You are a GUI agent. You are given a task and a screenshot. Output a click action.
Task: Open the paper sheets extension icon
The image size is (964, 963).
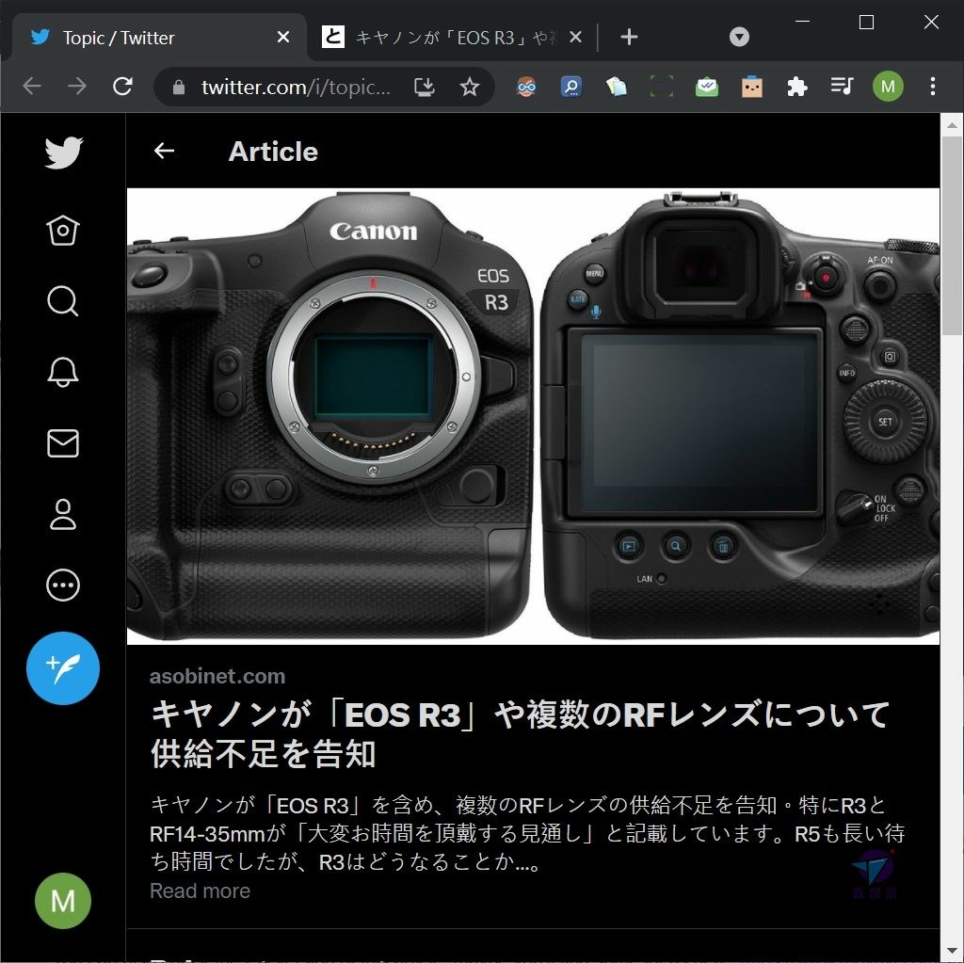pyautogui.click(x=616, y=87)
